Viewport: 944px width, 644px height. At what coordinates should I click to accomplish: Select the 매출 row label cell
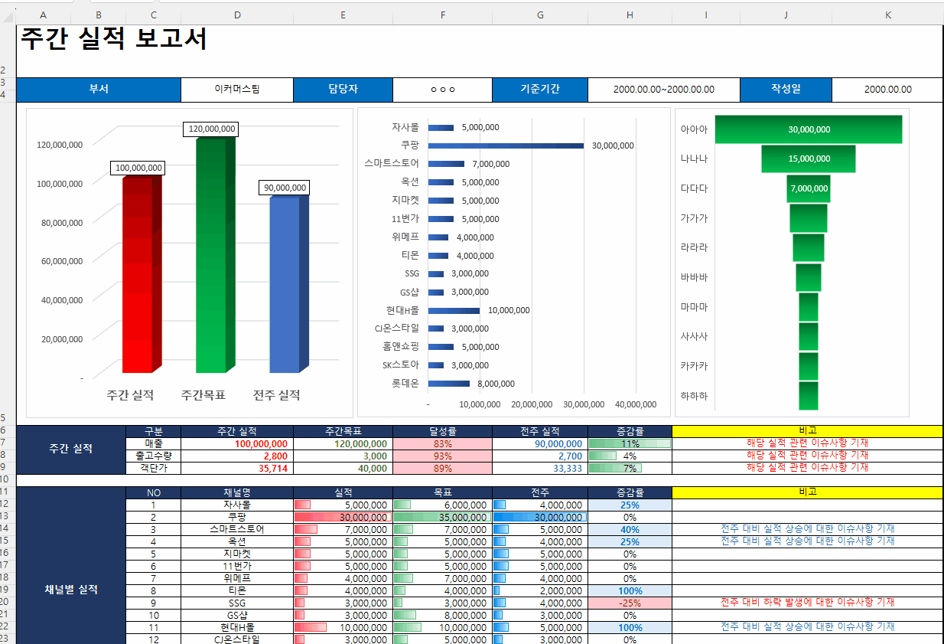(x=153, y=443)
